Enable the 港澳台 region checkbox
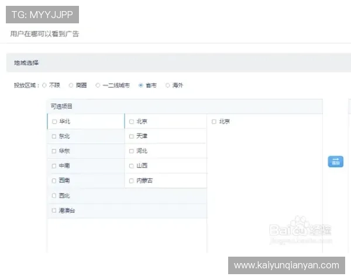 (x=54, y=211)
